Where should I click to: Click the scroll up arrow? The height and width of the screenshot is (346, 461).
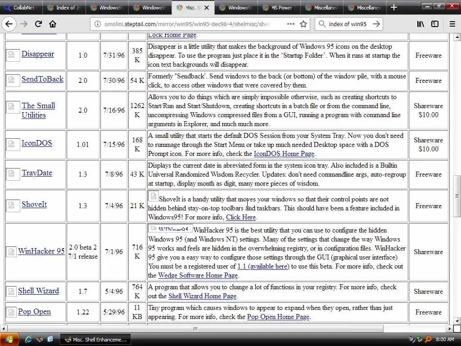tap(457, 37)
